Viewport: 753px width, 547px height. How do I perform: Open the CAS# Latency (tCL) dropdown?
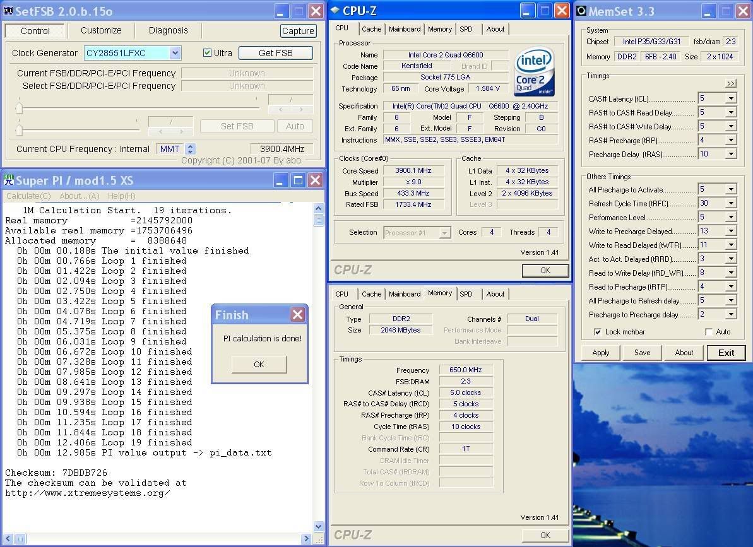click(x=731, y=98)
